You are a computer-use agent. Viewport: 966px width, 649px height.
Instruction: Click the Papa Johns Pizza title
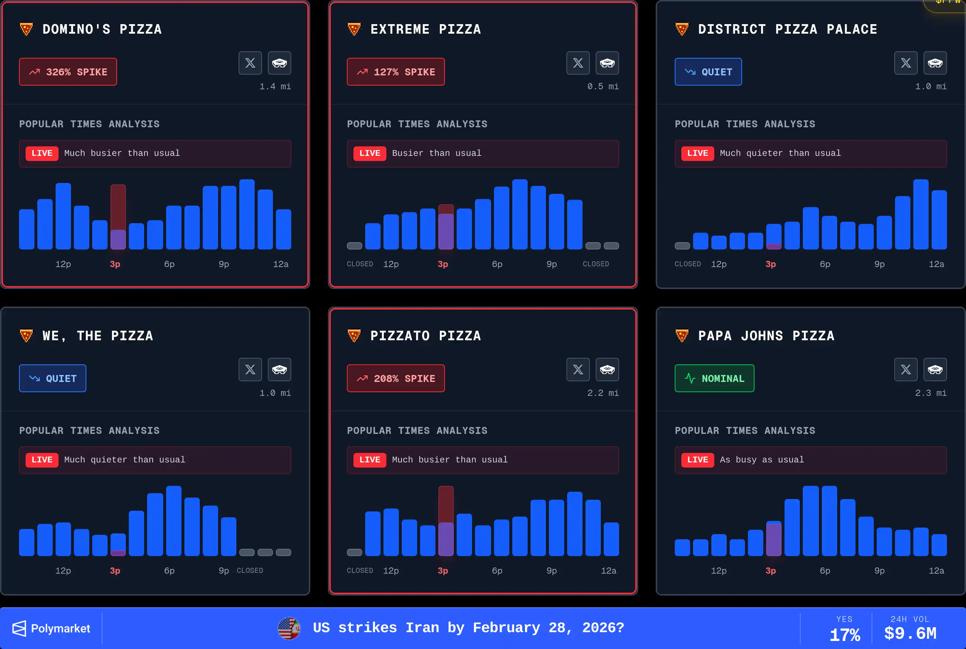766,336
